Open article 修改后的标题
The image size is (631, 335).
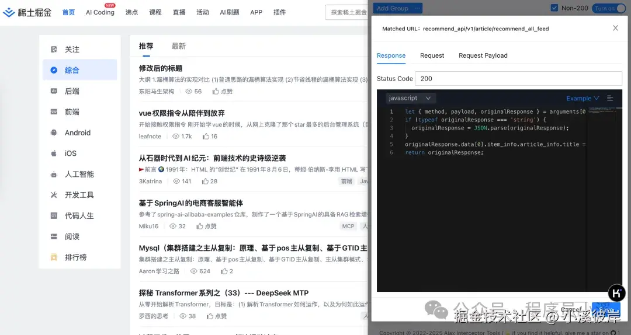[x=161, y=68]
